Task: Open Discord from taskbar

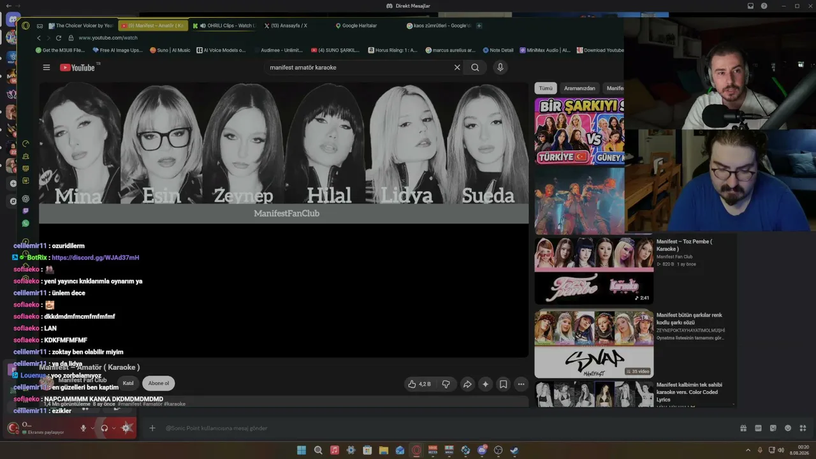Action: (x=482, y=450)
